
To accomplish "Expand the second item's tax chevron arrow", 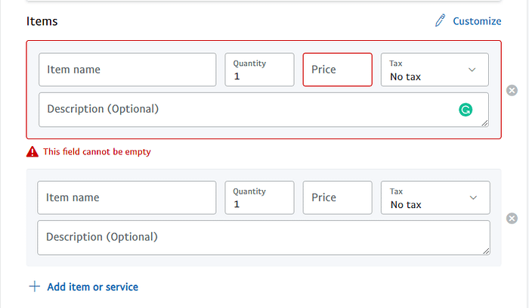I will pos(473,198).
